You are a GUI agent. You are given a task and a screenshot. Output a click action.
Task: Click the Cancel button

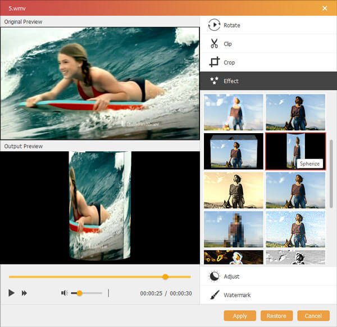313,316
